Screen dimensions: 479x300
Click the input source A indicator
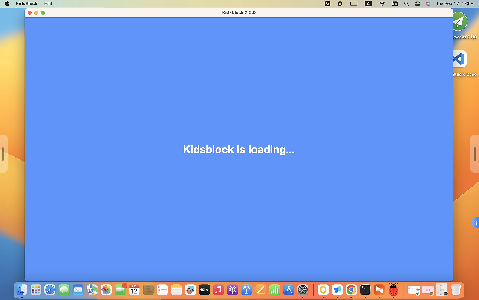368,3
